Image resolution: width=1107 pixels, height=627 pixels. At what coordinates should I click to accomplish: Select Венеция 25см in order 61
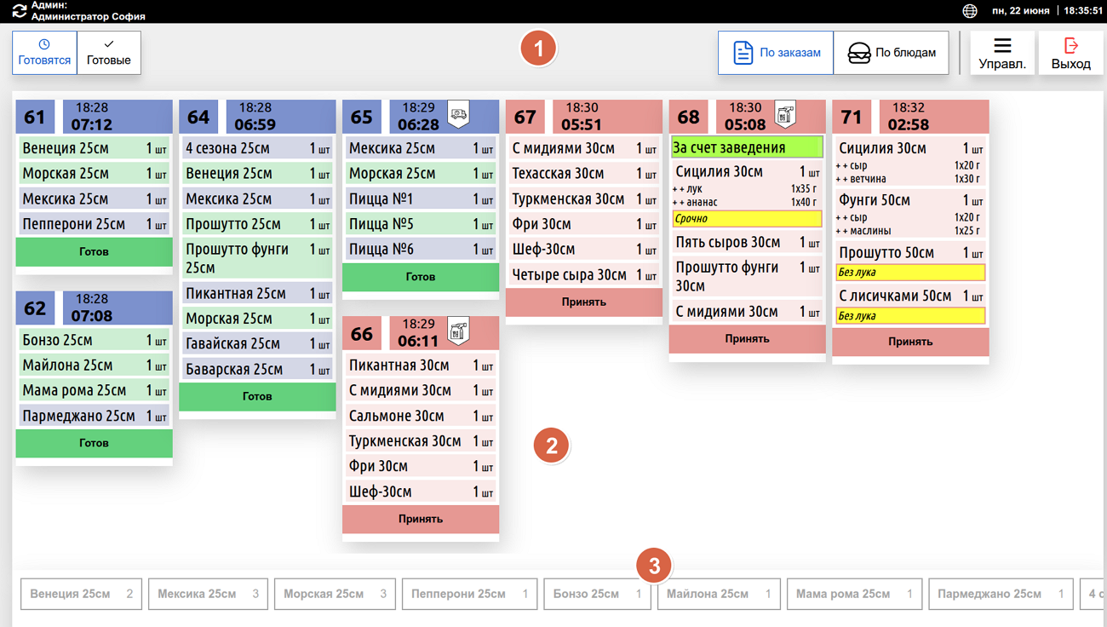point(94,148)
